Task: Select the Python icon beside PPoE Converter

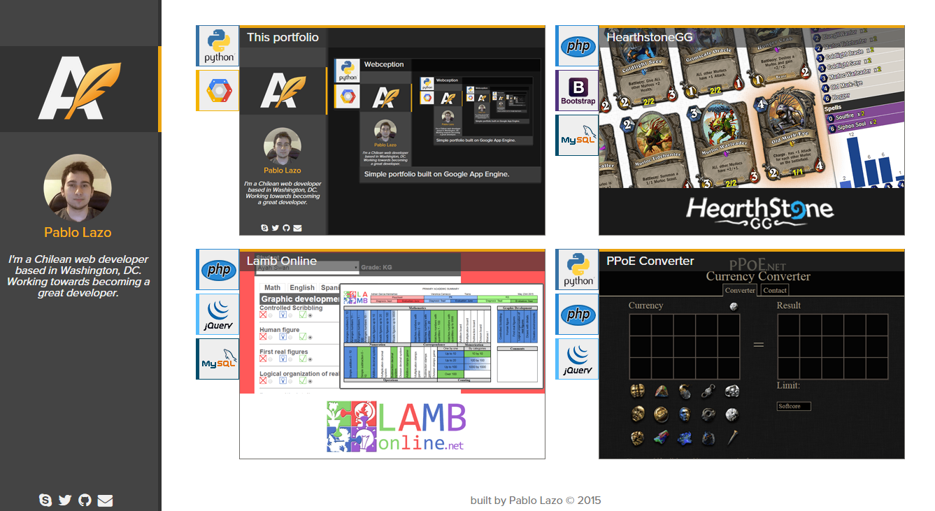Action: [x=577, y=270]
